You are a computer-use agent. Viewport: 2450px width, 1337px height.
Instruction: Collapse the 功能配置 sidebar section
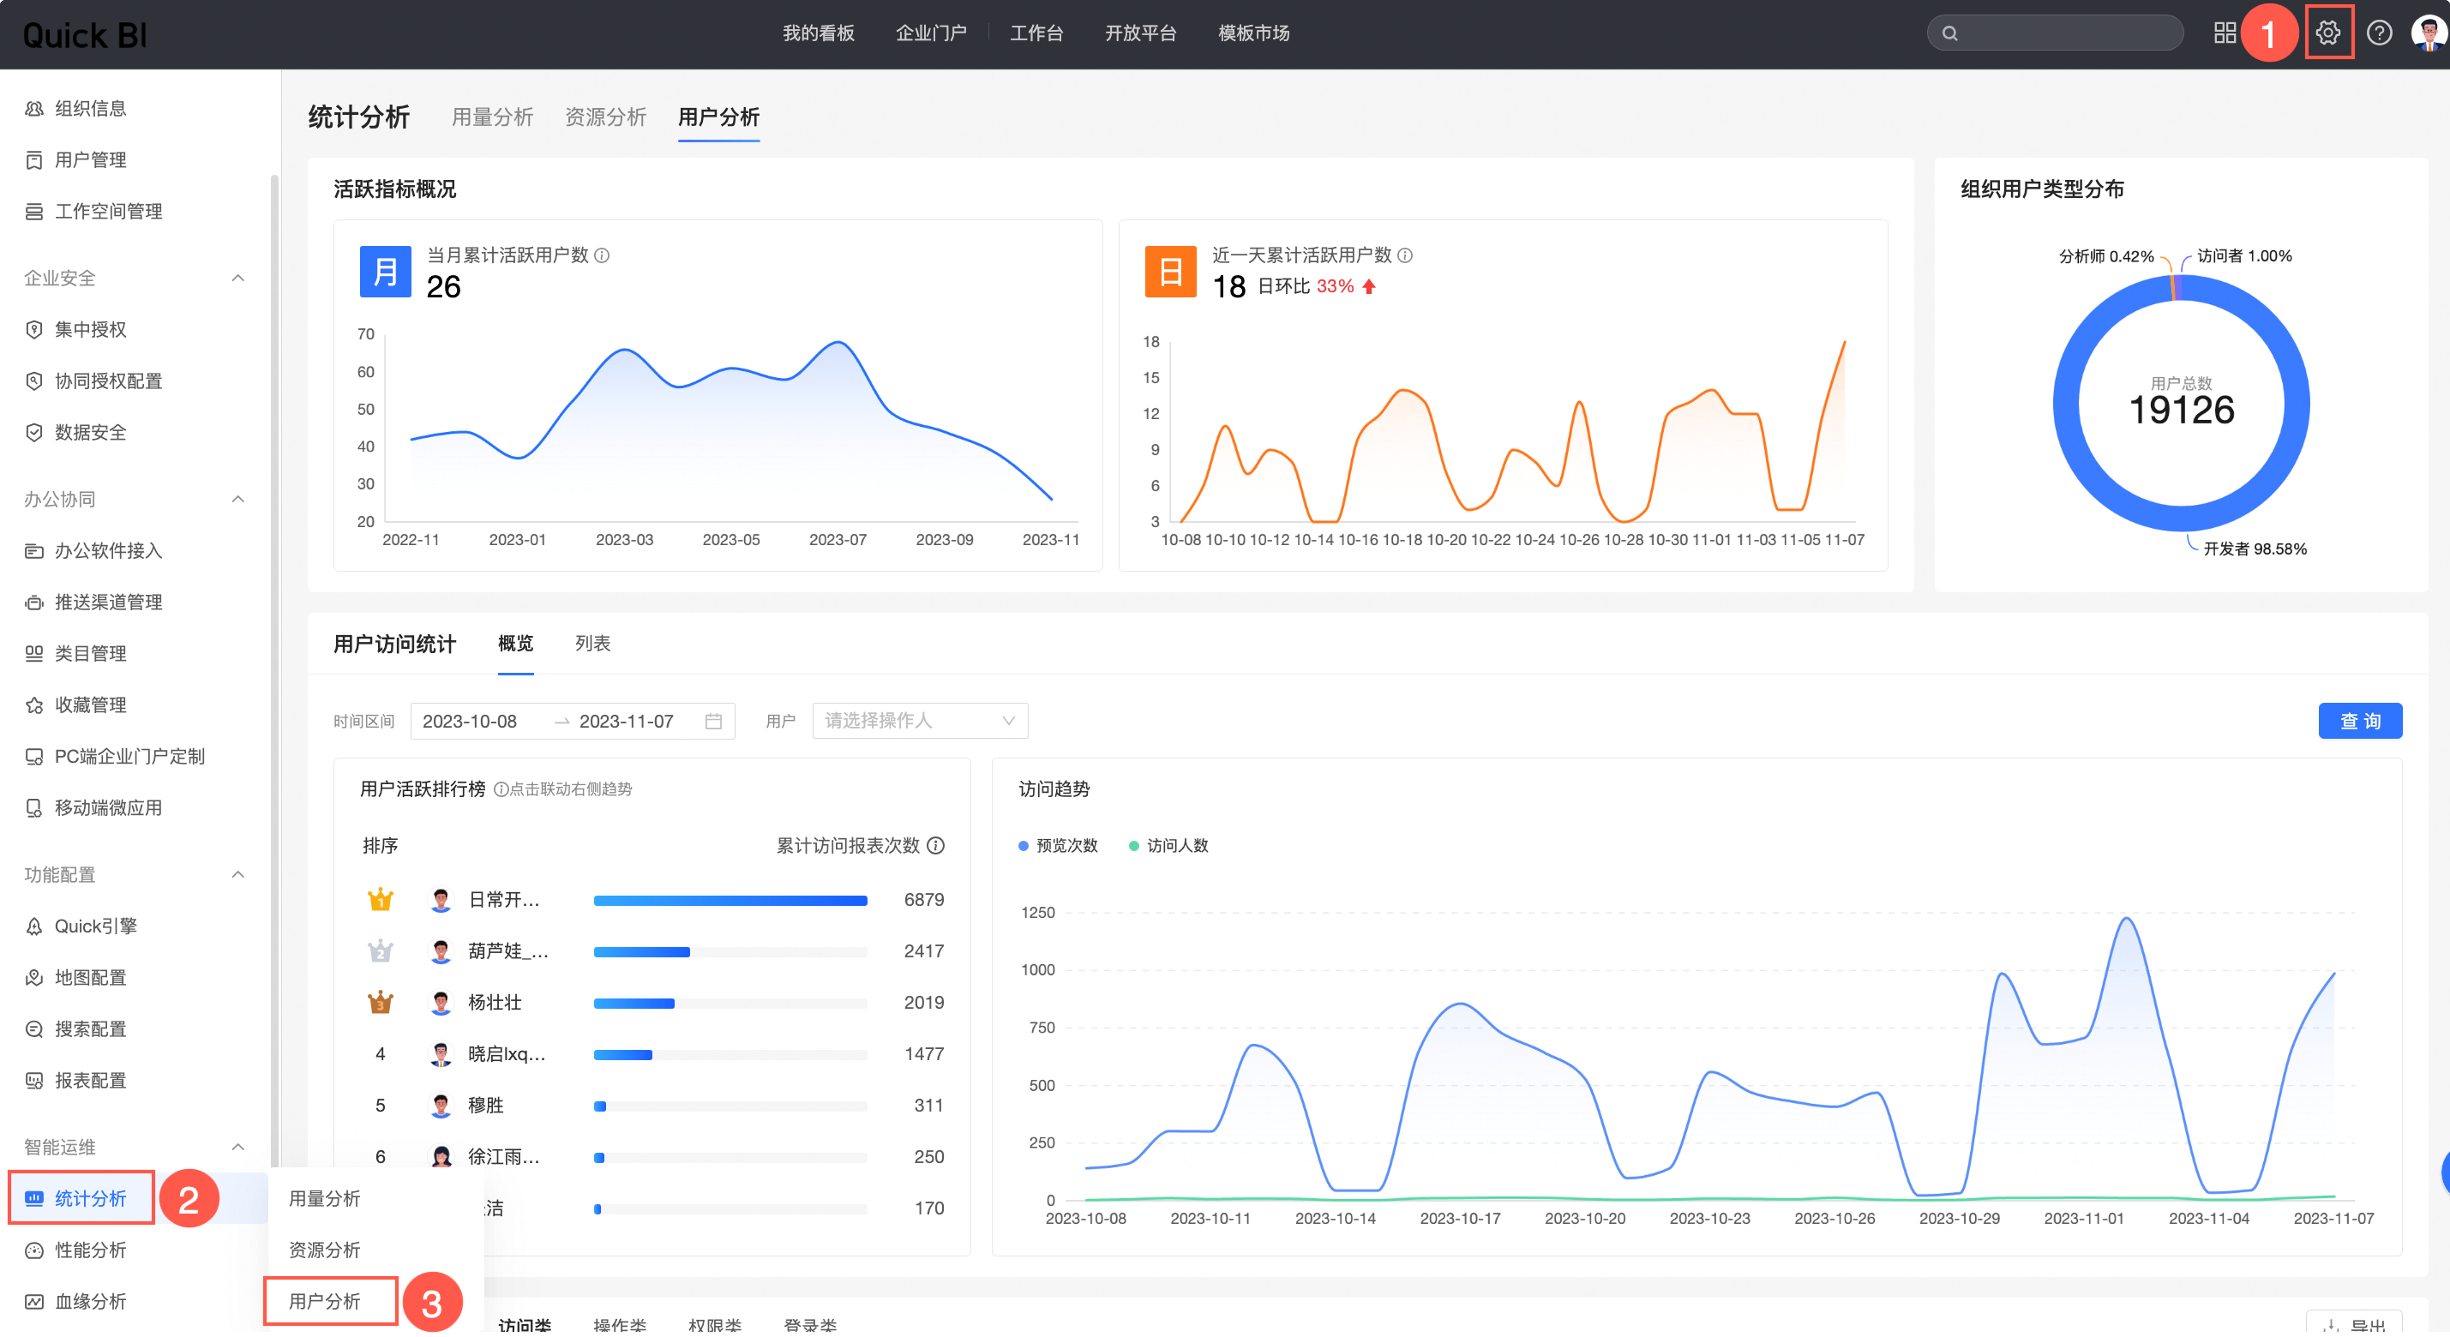click(238, 875)
